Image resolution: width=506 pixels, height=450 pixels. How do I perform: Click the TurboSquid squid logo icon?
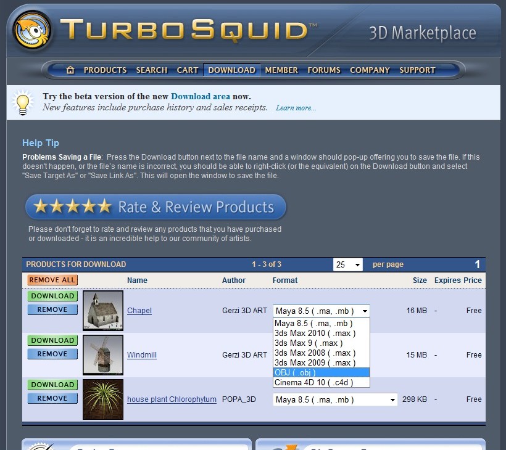coord(31,31)
